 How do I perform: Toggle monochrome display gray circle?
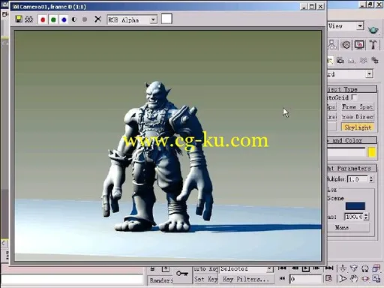(x=85, y=19)
